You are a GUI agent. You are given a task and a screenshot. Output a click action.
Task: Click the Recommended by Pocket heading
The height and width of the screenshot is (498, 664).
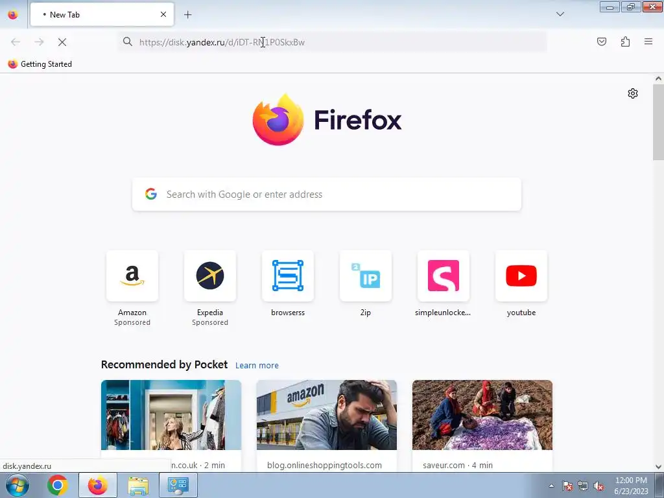click(164, 364)
